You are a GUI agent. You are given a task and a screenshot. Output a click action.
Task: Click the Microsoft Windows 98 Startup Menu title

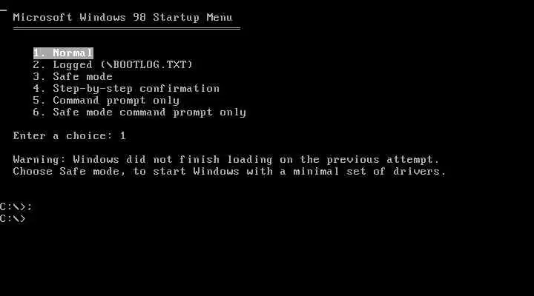[x=122, y=17]
